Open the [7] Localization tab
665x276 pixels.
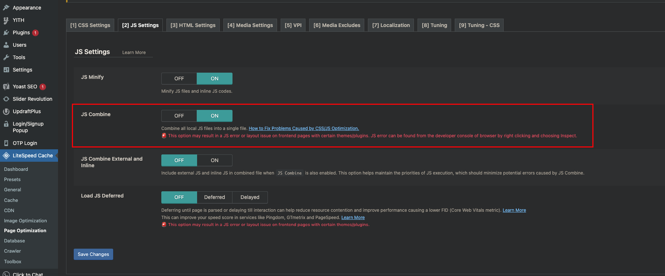(x=391, y=25)
